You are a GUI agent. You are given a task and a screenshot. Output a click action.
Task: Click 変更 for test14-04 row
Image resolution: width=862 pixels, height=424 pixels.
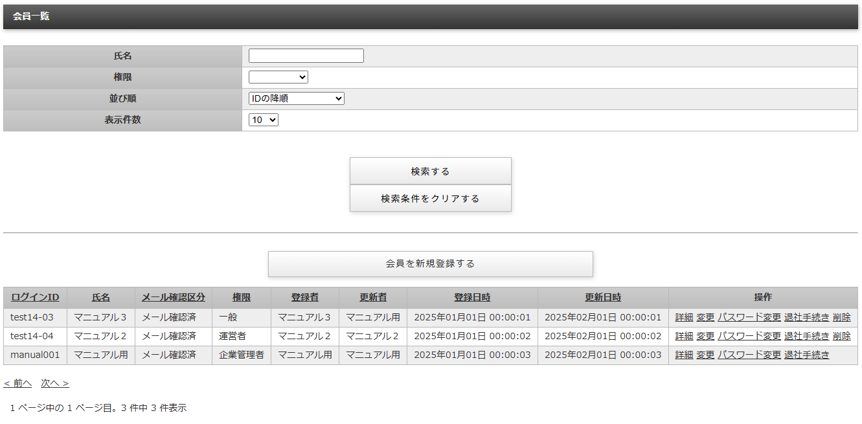click(x=705, y=337)
